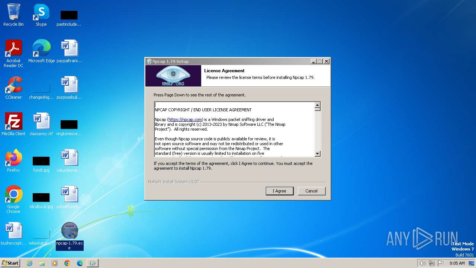
Task: Select the saturdayno Word document
Action: 69,161
